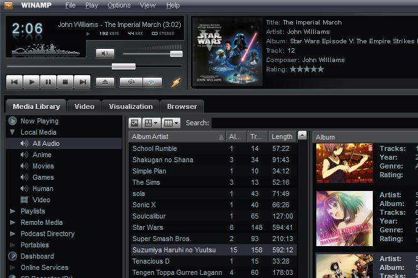Screen dimensions: 418x278
Task: Select the School Rumble artist row
Action: 213,148
